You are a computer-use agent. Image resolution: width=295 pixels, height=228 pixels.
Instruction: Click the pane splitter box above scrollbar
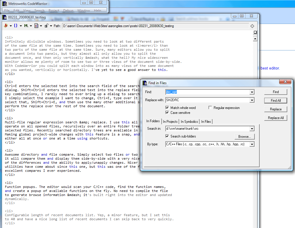[x=255, y=32]
